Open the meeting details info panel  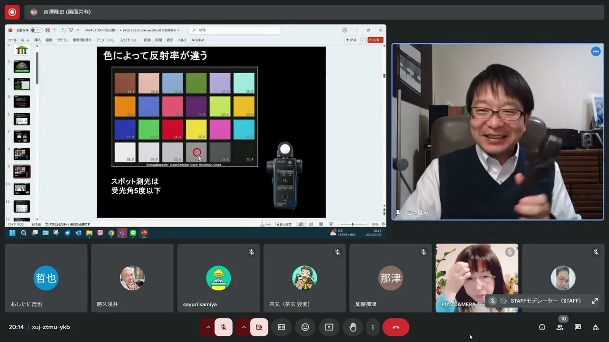click(542, 327)
